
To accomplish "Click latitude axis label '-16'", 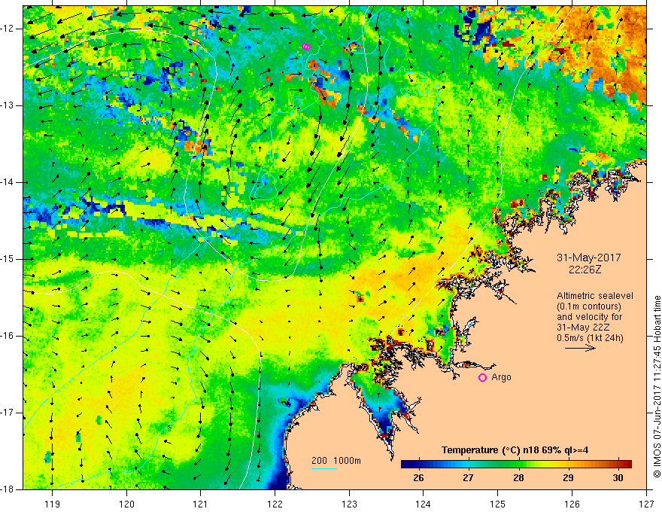I will pos(8,336).
